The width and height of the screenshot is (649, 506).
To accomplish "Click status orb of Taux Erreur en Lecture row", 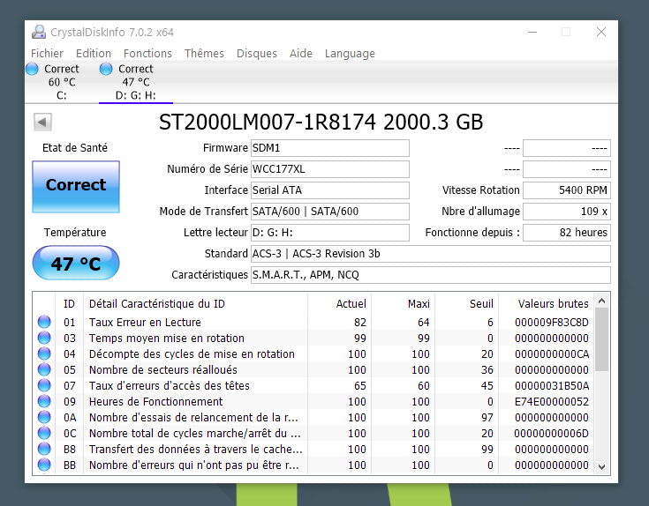I will tap(44, 322).
